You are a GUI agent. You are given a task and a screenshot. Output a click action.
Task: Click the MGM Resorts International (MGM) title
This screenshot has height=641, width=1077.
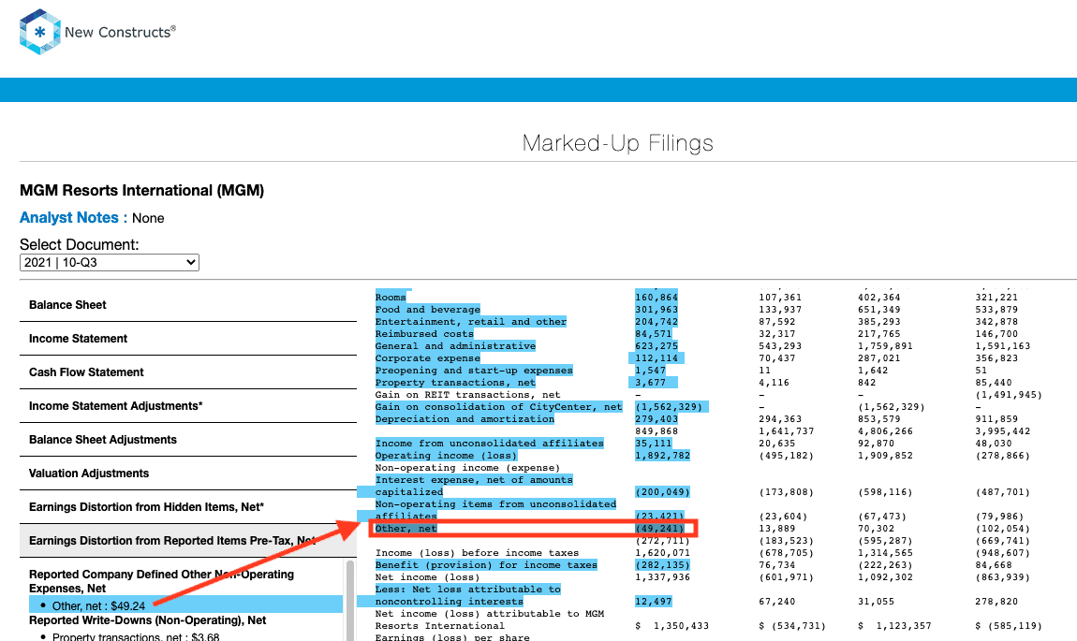[x=142, y=190]
